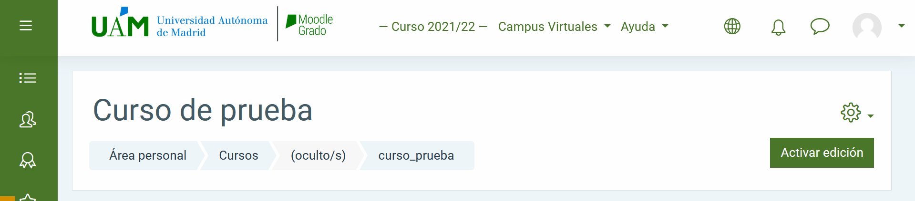Click the user profile avatar
This screenshot has width=915, height=201.
click(x=866, y=26)
